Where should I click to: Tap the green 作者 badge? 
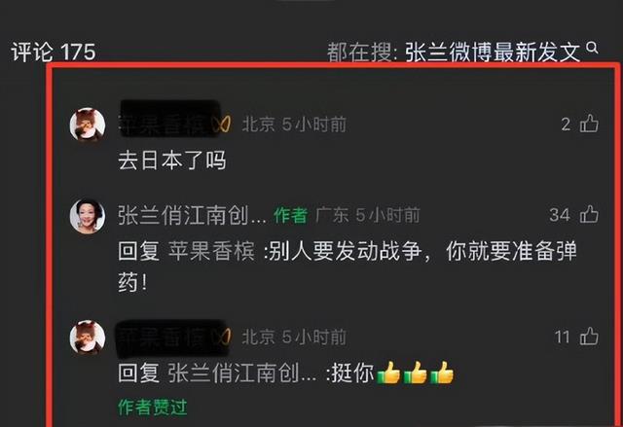[x=291, y=216]
